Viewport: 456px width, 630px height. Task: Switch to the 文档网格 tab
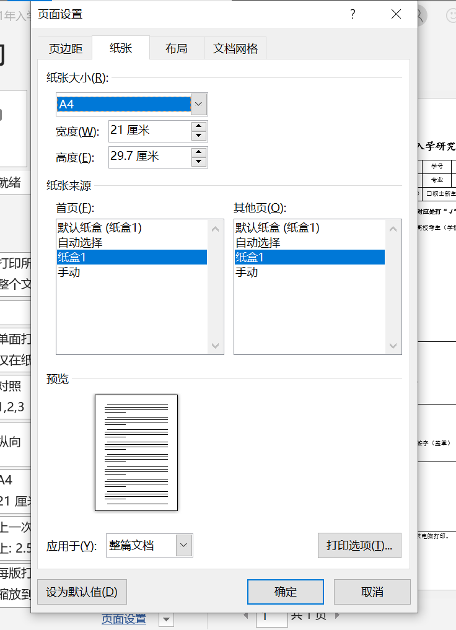tap(235, 48)
